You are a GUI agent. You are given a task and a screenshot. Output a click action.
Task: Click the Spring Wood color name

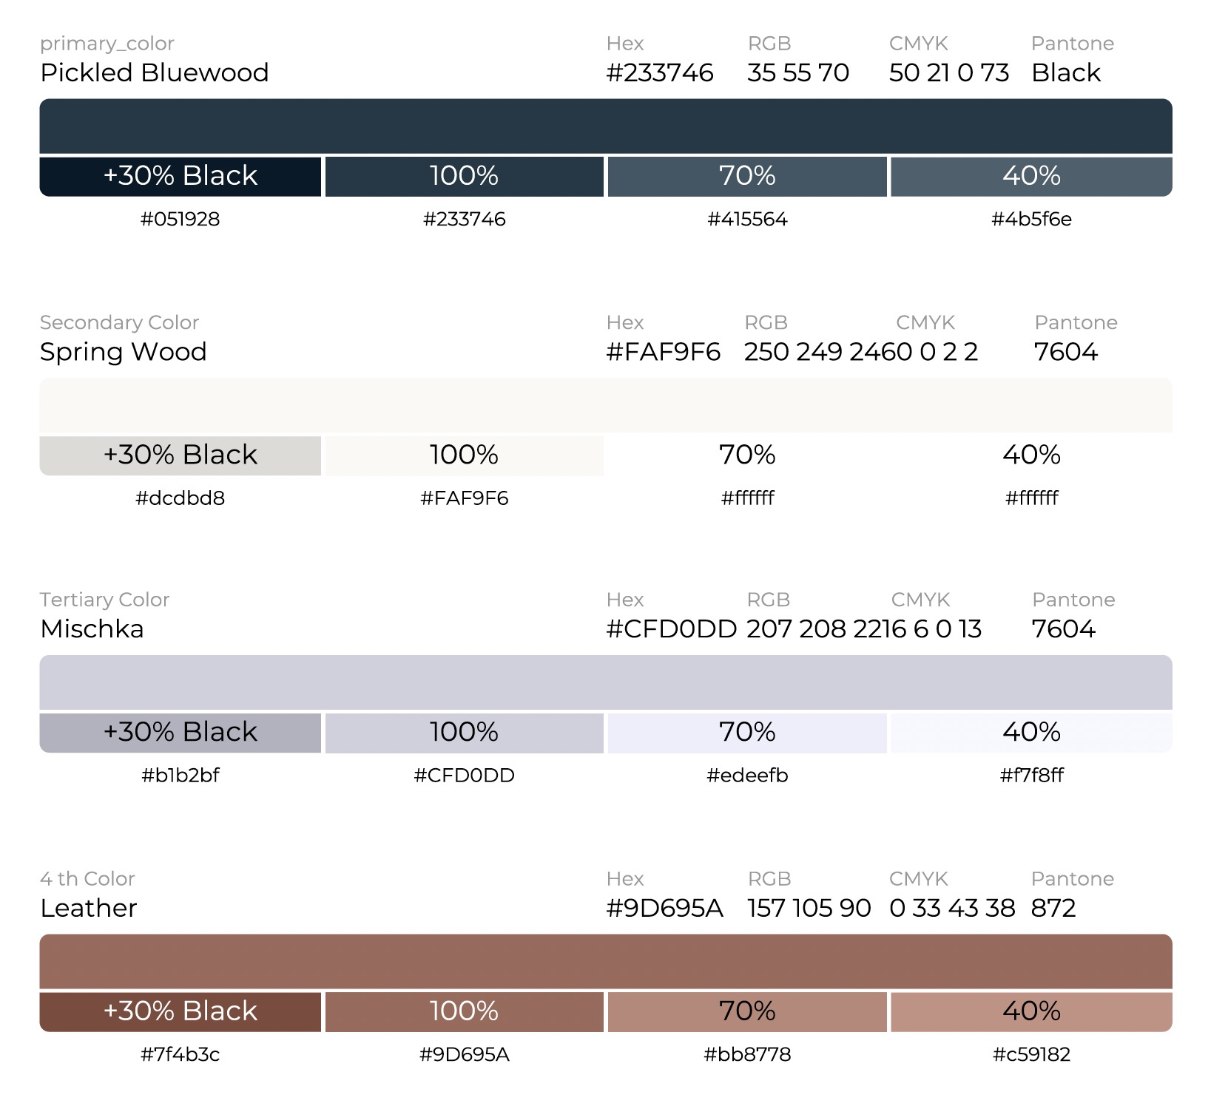pos(124,352)
